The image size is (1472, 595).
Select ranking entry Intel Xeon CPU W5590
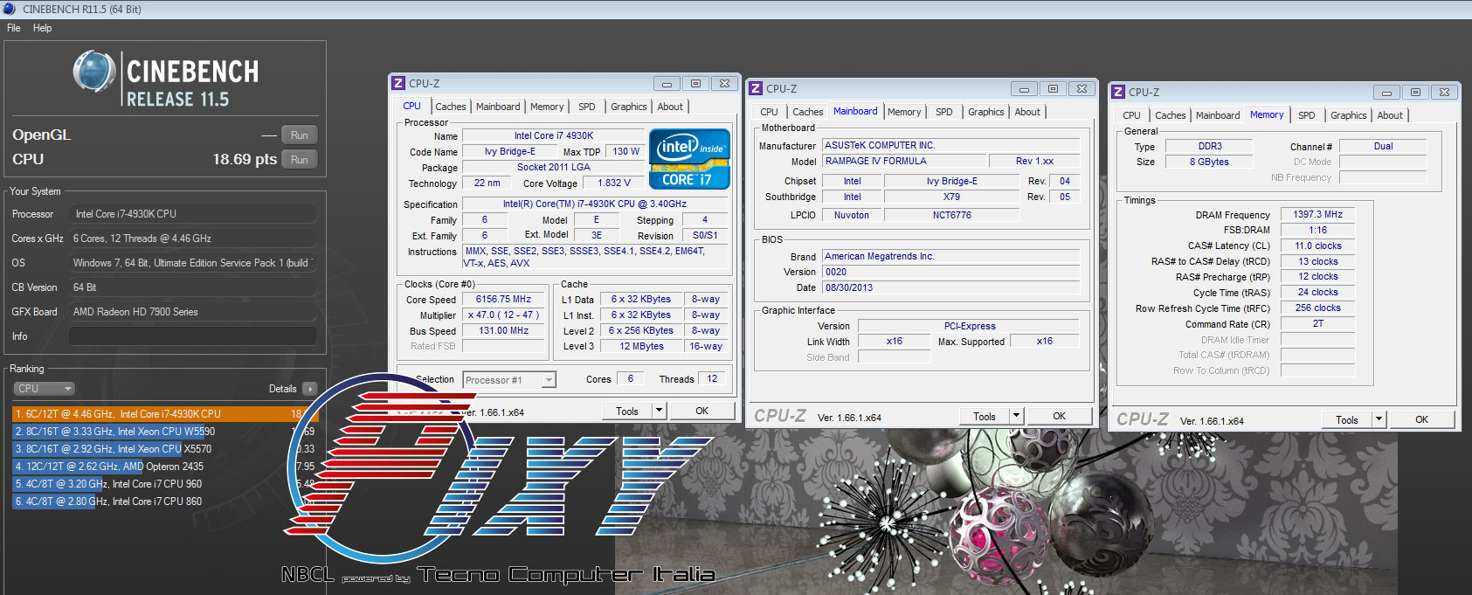(x=165, y=432)
